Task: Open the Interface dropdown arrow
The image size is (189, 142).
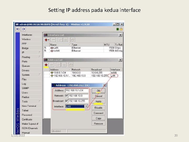Action: [x=86, y=106]
